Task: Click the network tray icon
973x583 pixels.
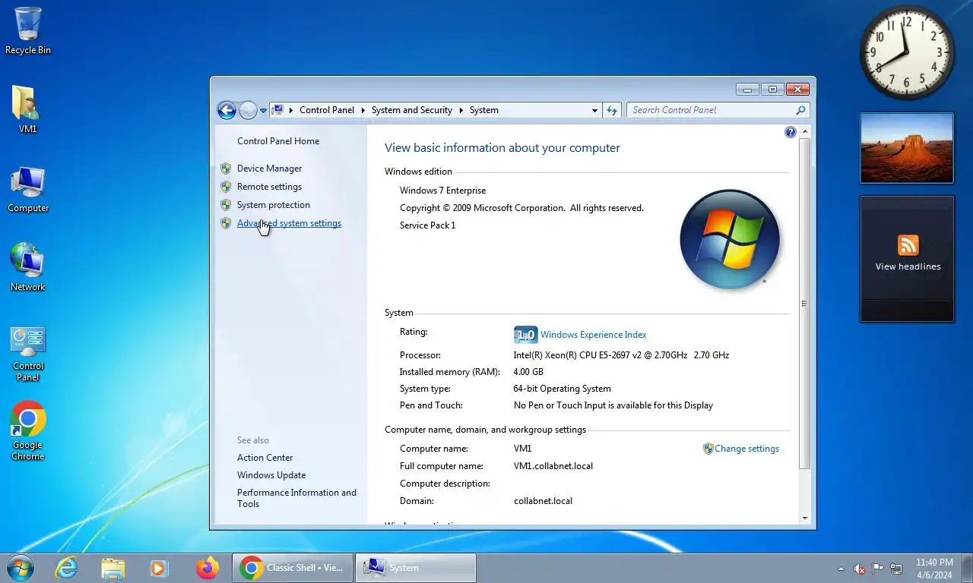Action: click(896, 569)
